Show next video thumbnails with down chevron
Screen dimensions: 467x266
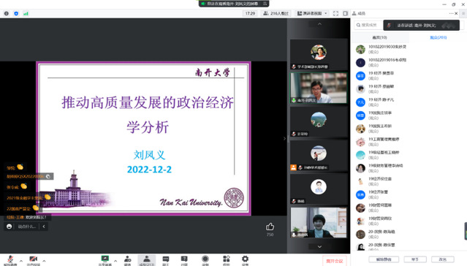(319, 247)
